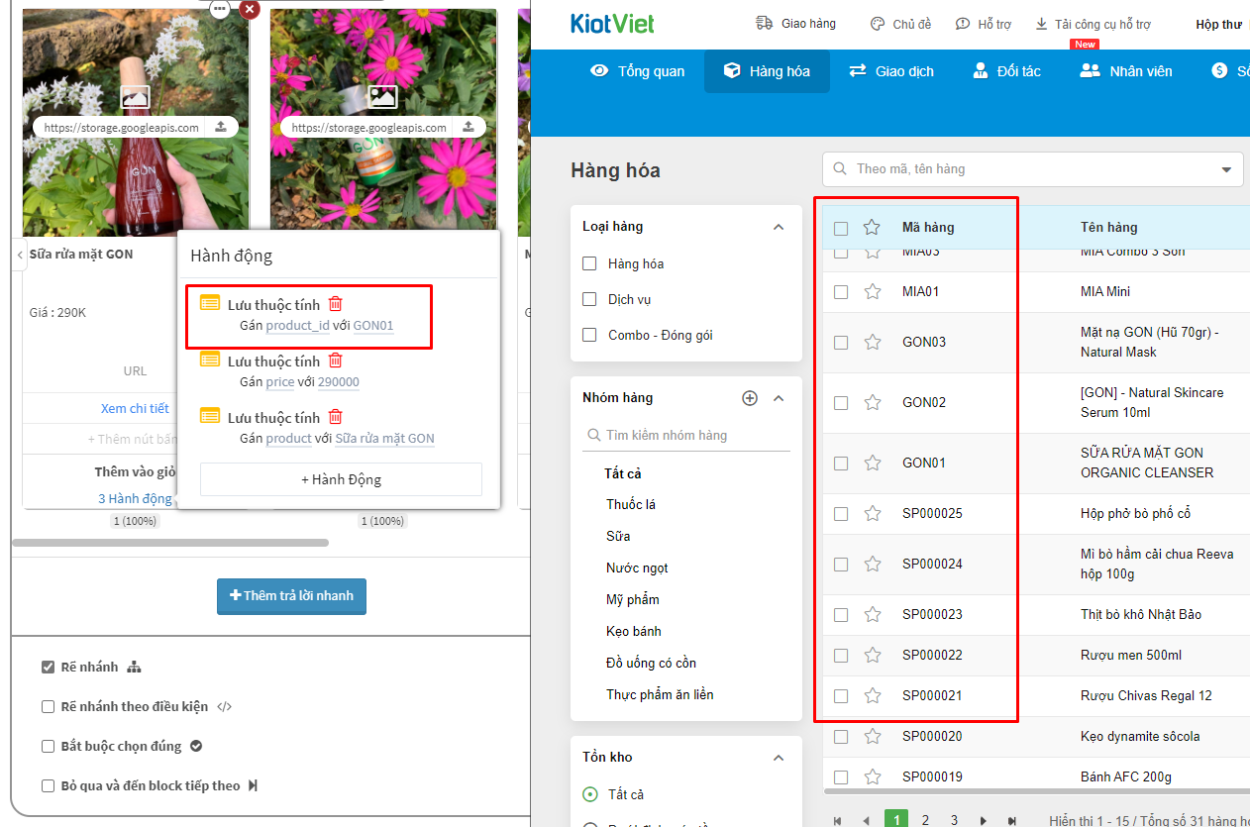
Task: Focus the Tìm kiếm nhóm hàng field
Action: coord(686,435)
